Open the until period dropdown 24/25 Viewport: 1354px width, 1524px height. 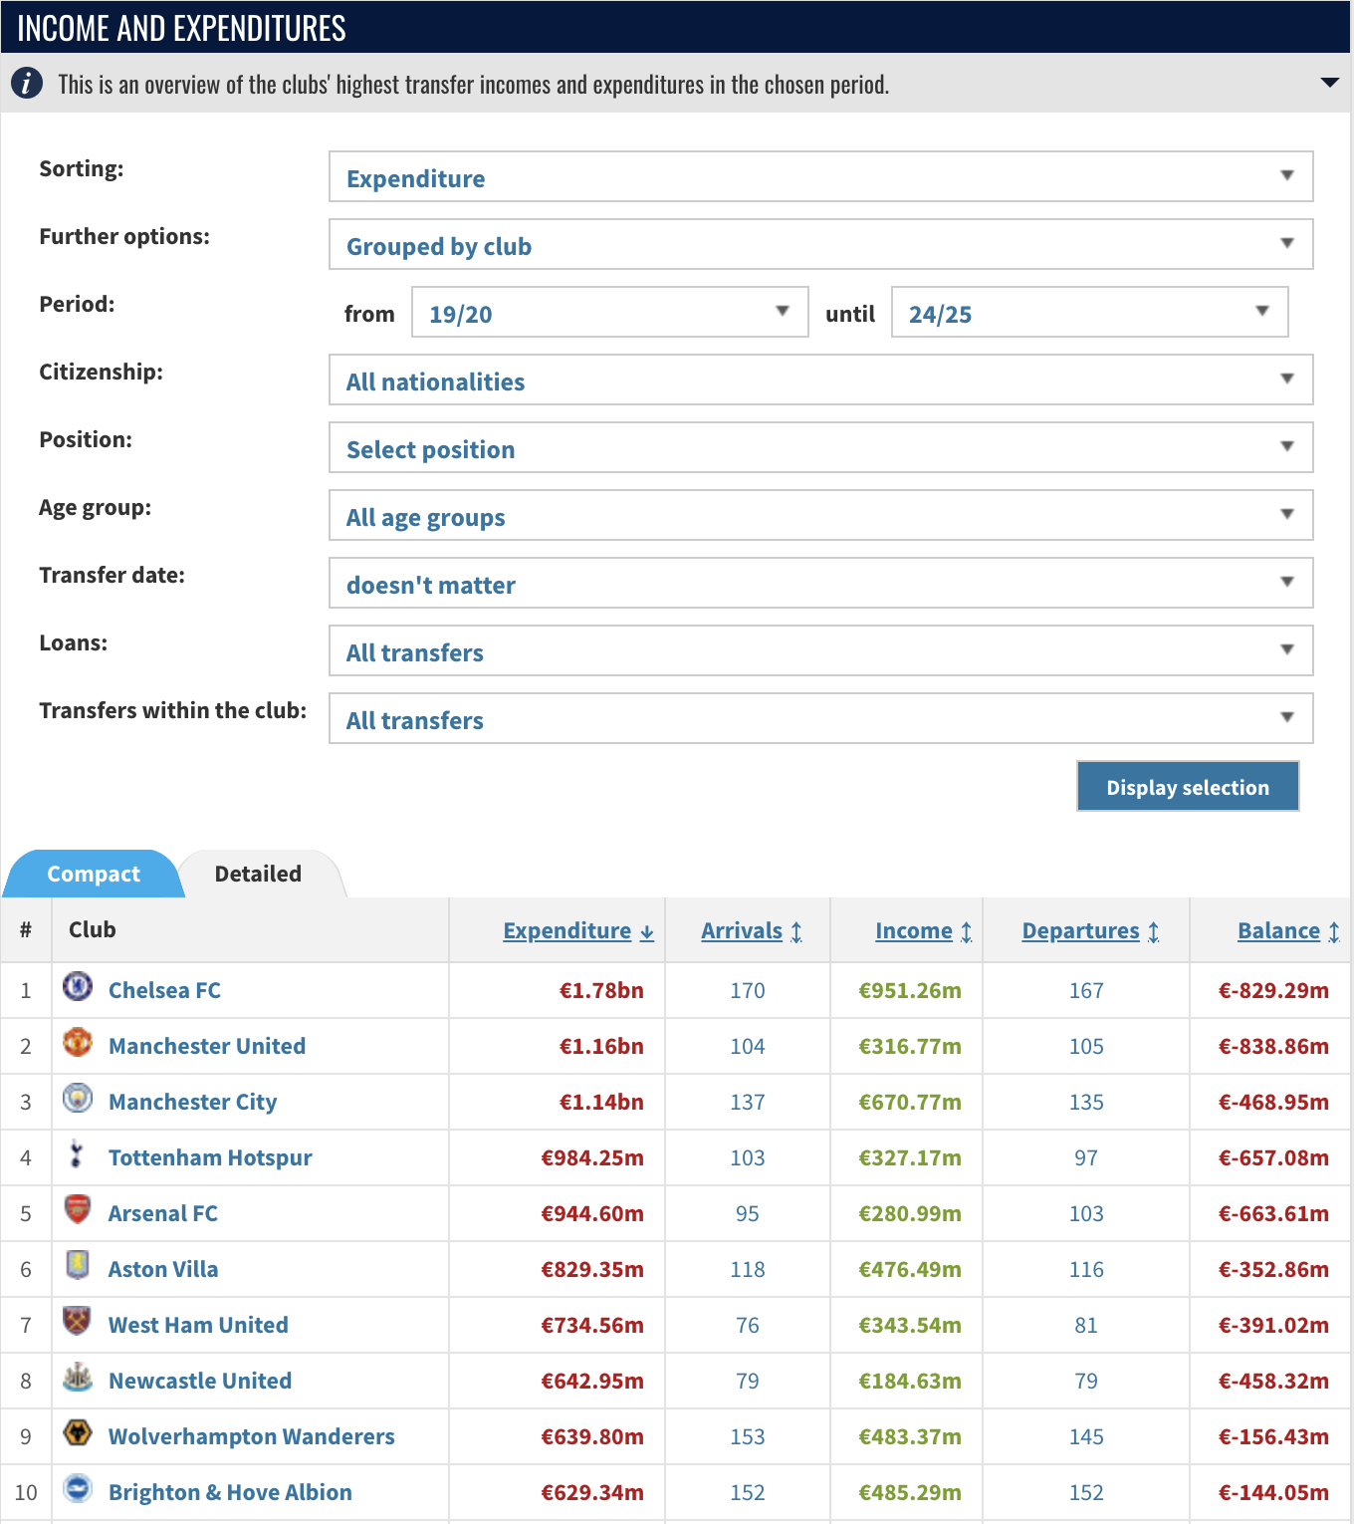pos(1090,312)
